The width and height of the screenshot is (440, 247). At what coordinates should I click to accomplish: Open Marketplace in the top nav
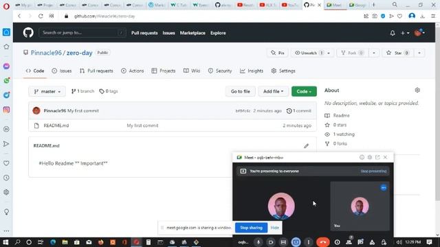[x=192, y=33]
